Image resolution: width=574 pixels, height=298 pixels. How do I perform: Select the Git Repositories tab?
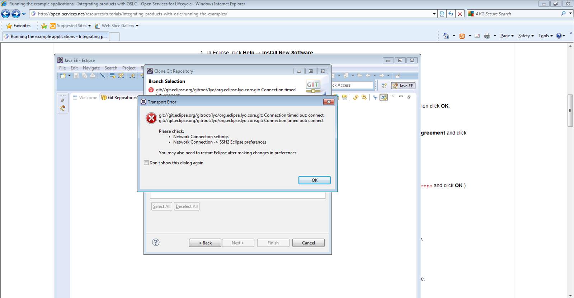[119, 98]
